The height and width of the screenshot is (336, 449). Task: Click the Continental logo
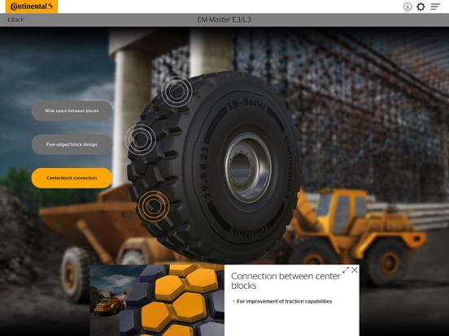click(x=32, y=6)
